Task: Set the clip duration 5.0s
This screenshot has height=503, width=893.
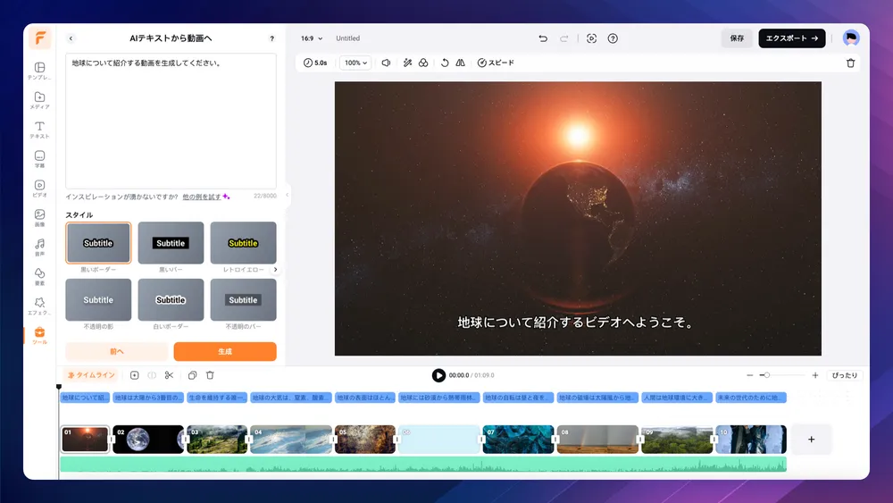Action: tap(315, 63)
